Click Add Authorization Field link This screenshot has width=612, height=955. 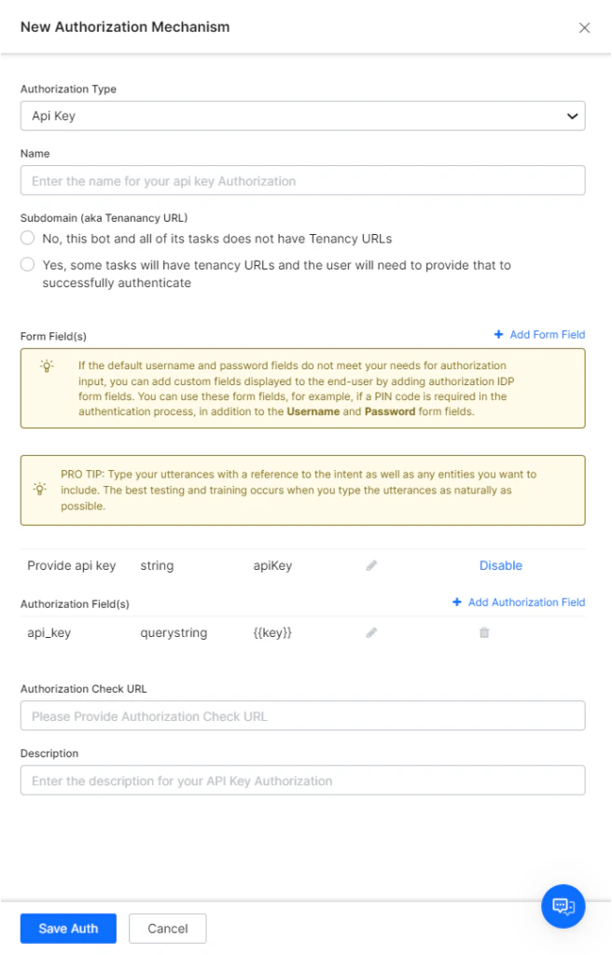point(525,602)
